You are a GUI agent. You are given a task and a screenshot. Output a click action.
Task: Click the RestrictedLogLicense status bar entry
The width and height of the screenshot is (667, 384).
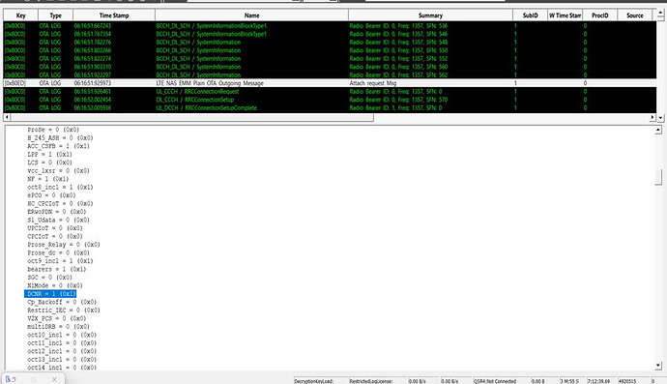377,381
